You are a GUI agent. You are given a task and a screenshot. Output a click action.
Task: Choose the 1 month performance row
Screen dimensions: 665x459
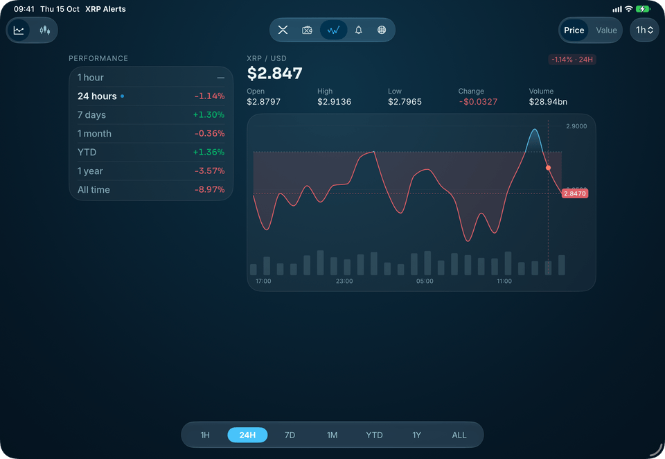click(151, 133)
